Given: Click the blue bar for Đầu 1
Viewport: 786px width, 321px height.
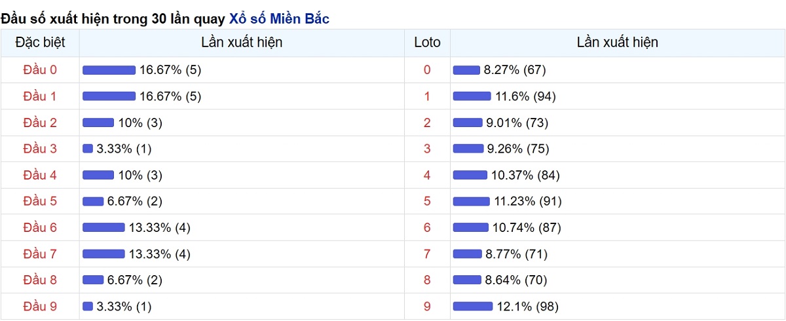Looking at the screenshot, I should [109, 96].
